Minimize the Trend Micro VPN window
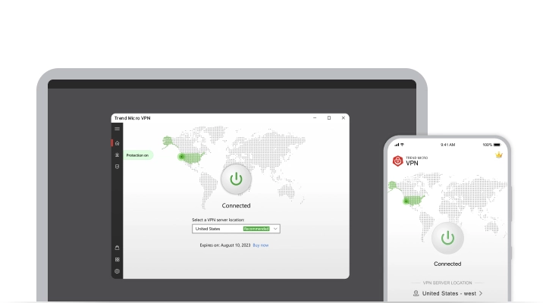 pos(315,118)
